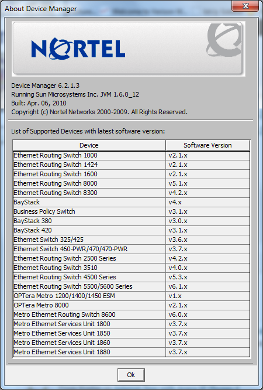Screen dimensions: 263x390
Task: Select the Ethernet Switch 325/425 row
Action: tap(131, 240)
